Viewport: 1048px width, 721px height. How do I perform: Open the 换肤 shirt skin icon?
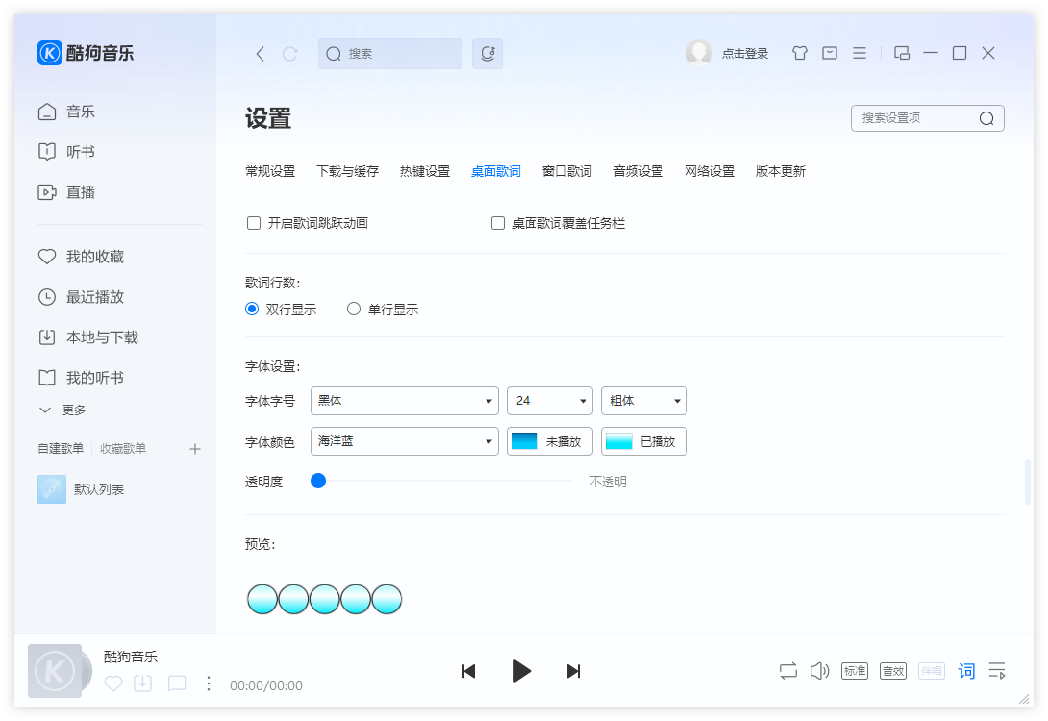point(799,53)
